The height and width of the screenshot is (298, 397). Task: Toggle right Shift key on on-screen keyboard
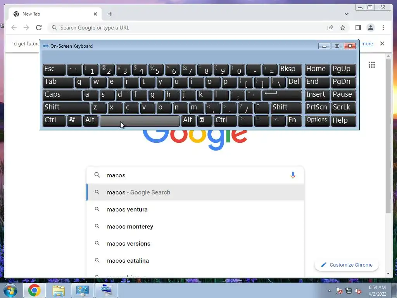point(286,108)
